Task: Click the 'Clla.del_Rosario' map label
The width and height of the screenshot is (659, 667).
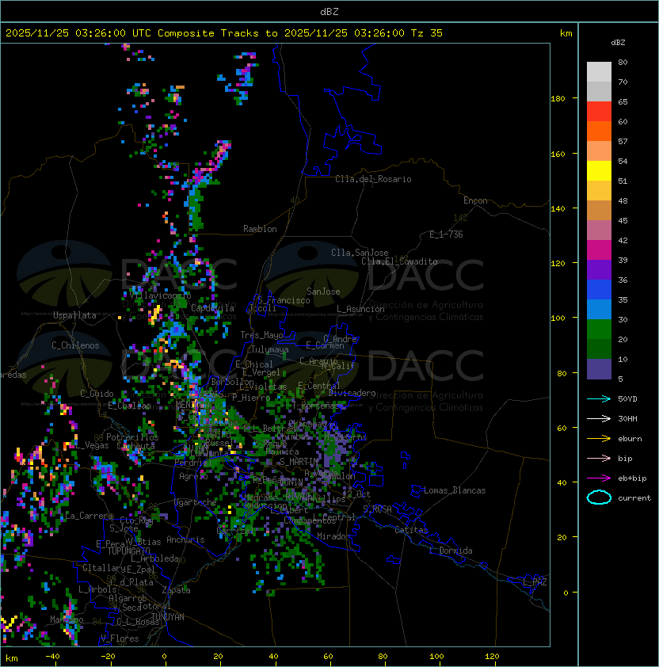Action: pyautogui.click(x=373, y=179)
